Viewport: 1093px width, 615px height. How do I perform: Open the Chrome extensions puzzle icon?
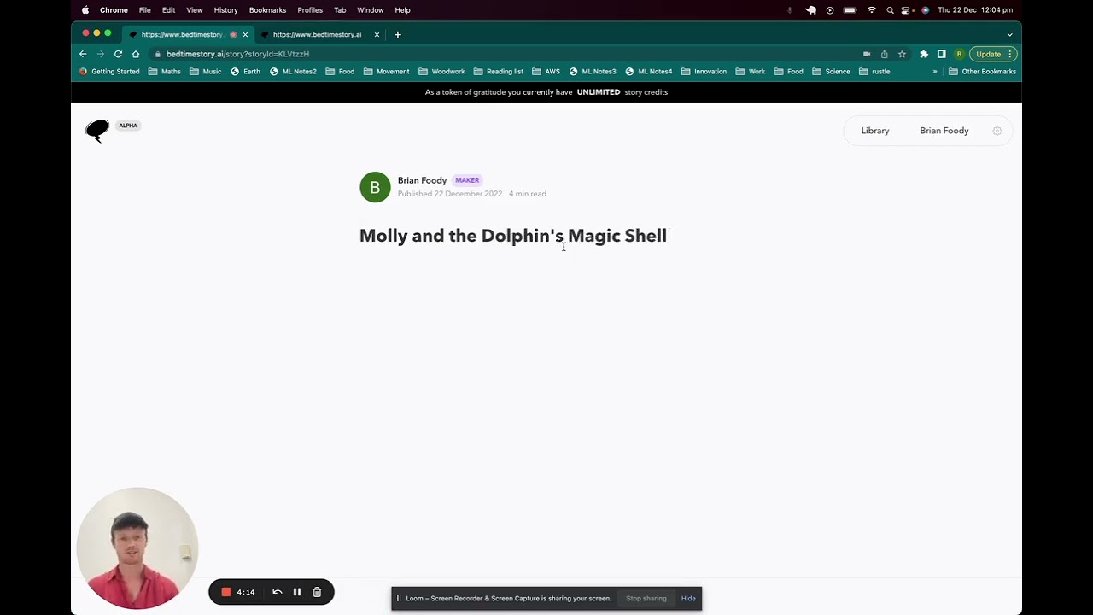pyautogui.click(x=924, y=54)
